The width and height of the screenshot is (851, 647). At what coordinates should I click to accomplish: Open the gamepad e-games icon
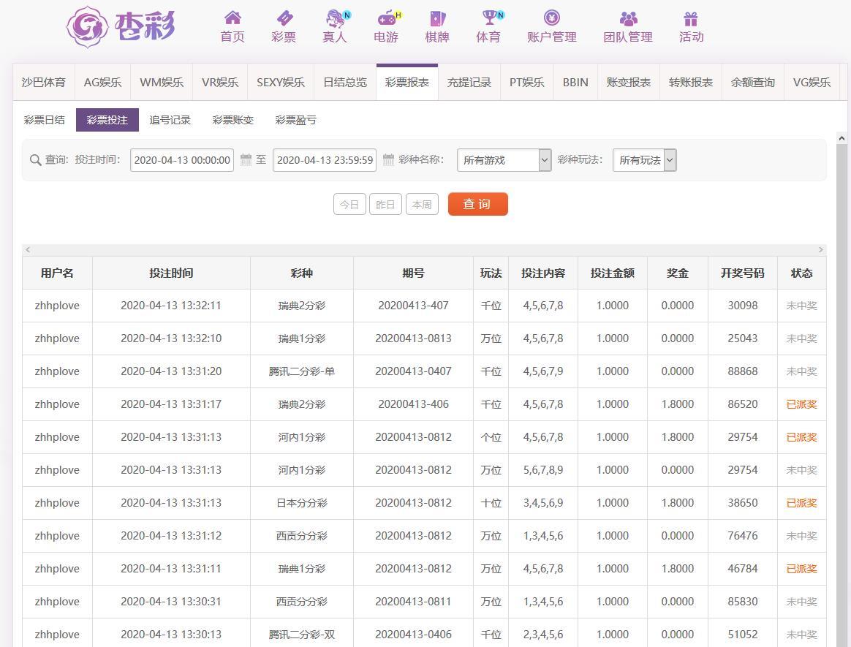386,18
